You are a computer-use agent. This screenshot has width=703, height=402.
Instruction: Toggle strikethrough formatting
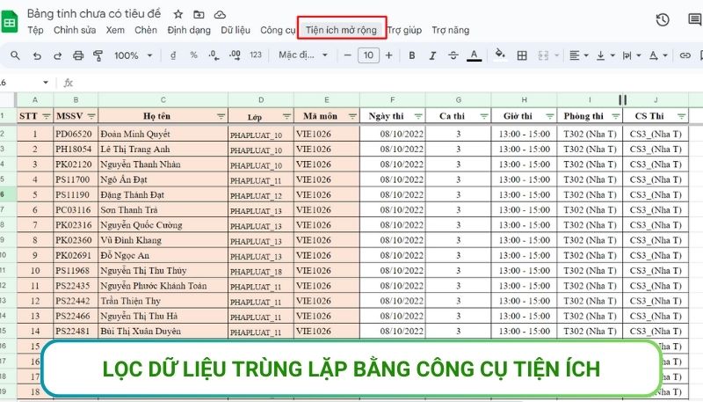click(x=453, y=55)
